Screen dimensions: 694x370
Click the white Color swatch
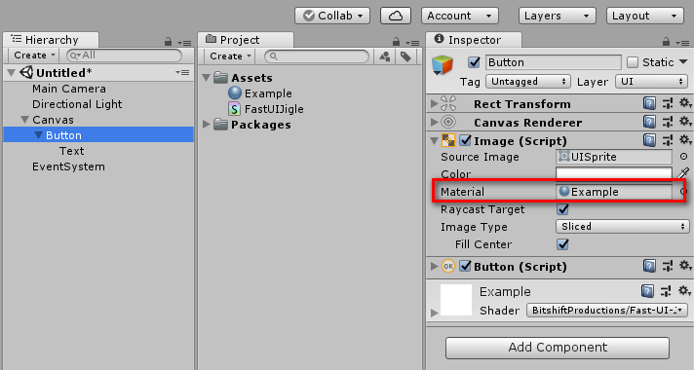pyautogui.click(x=614, y=173)
